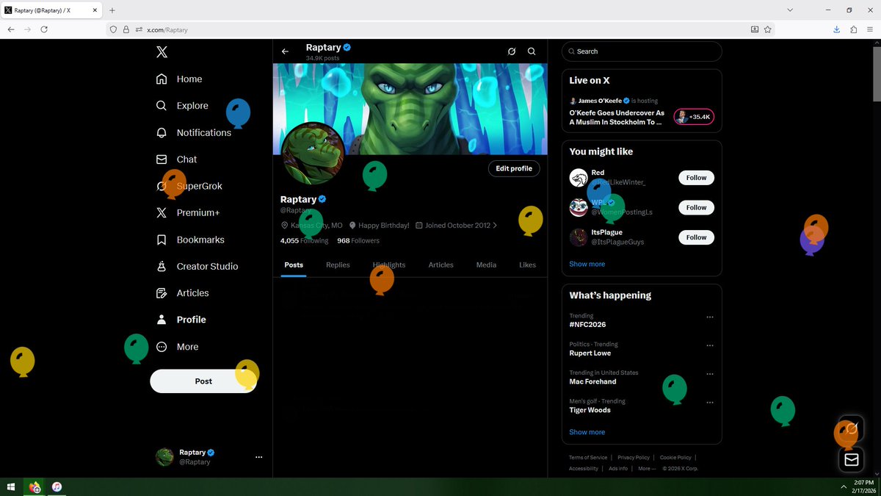Open more options for Rupert Lowe trend
This screenshot has height=496, width=881.
pyautogui.click(x=710, y=345)
